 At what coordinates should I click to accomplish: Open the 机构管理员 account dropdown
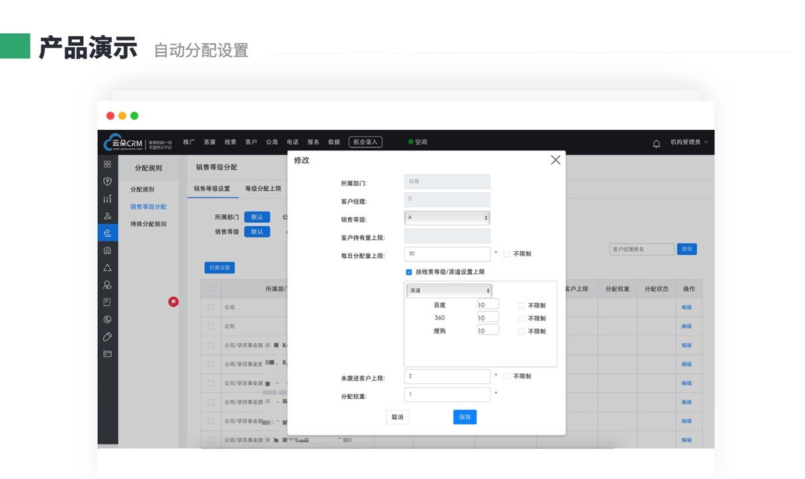pyautogui.click(x=689, y=142)
